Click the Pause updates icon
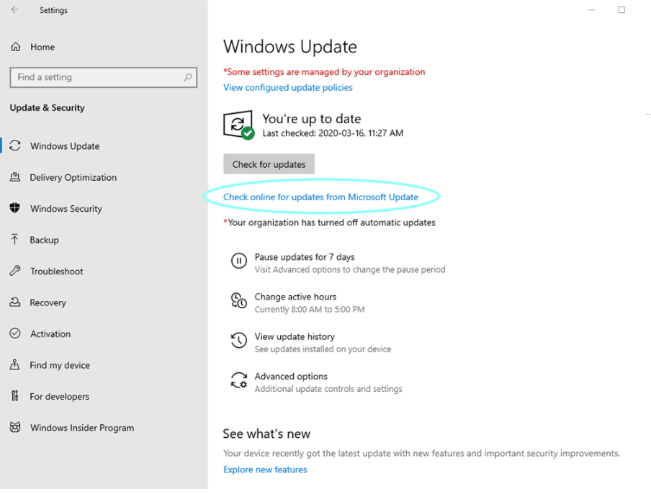Image resolution: width=651 pixels, height=494 pixels. coord(238,261)
